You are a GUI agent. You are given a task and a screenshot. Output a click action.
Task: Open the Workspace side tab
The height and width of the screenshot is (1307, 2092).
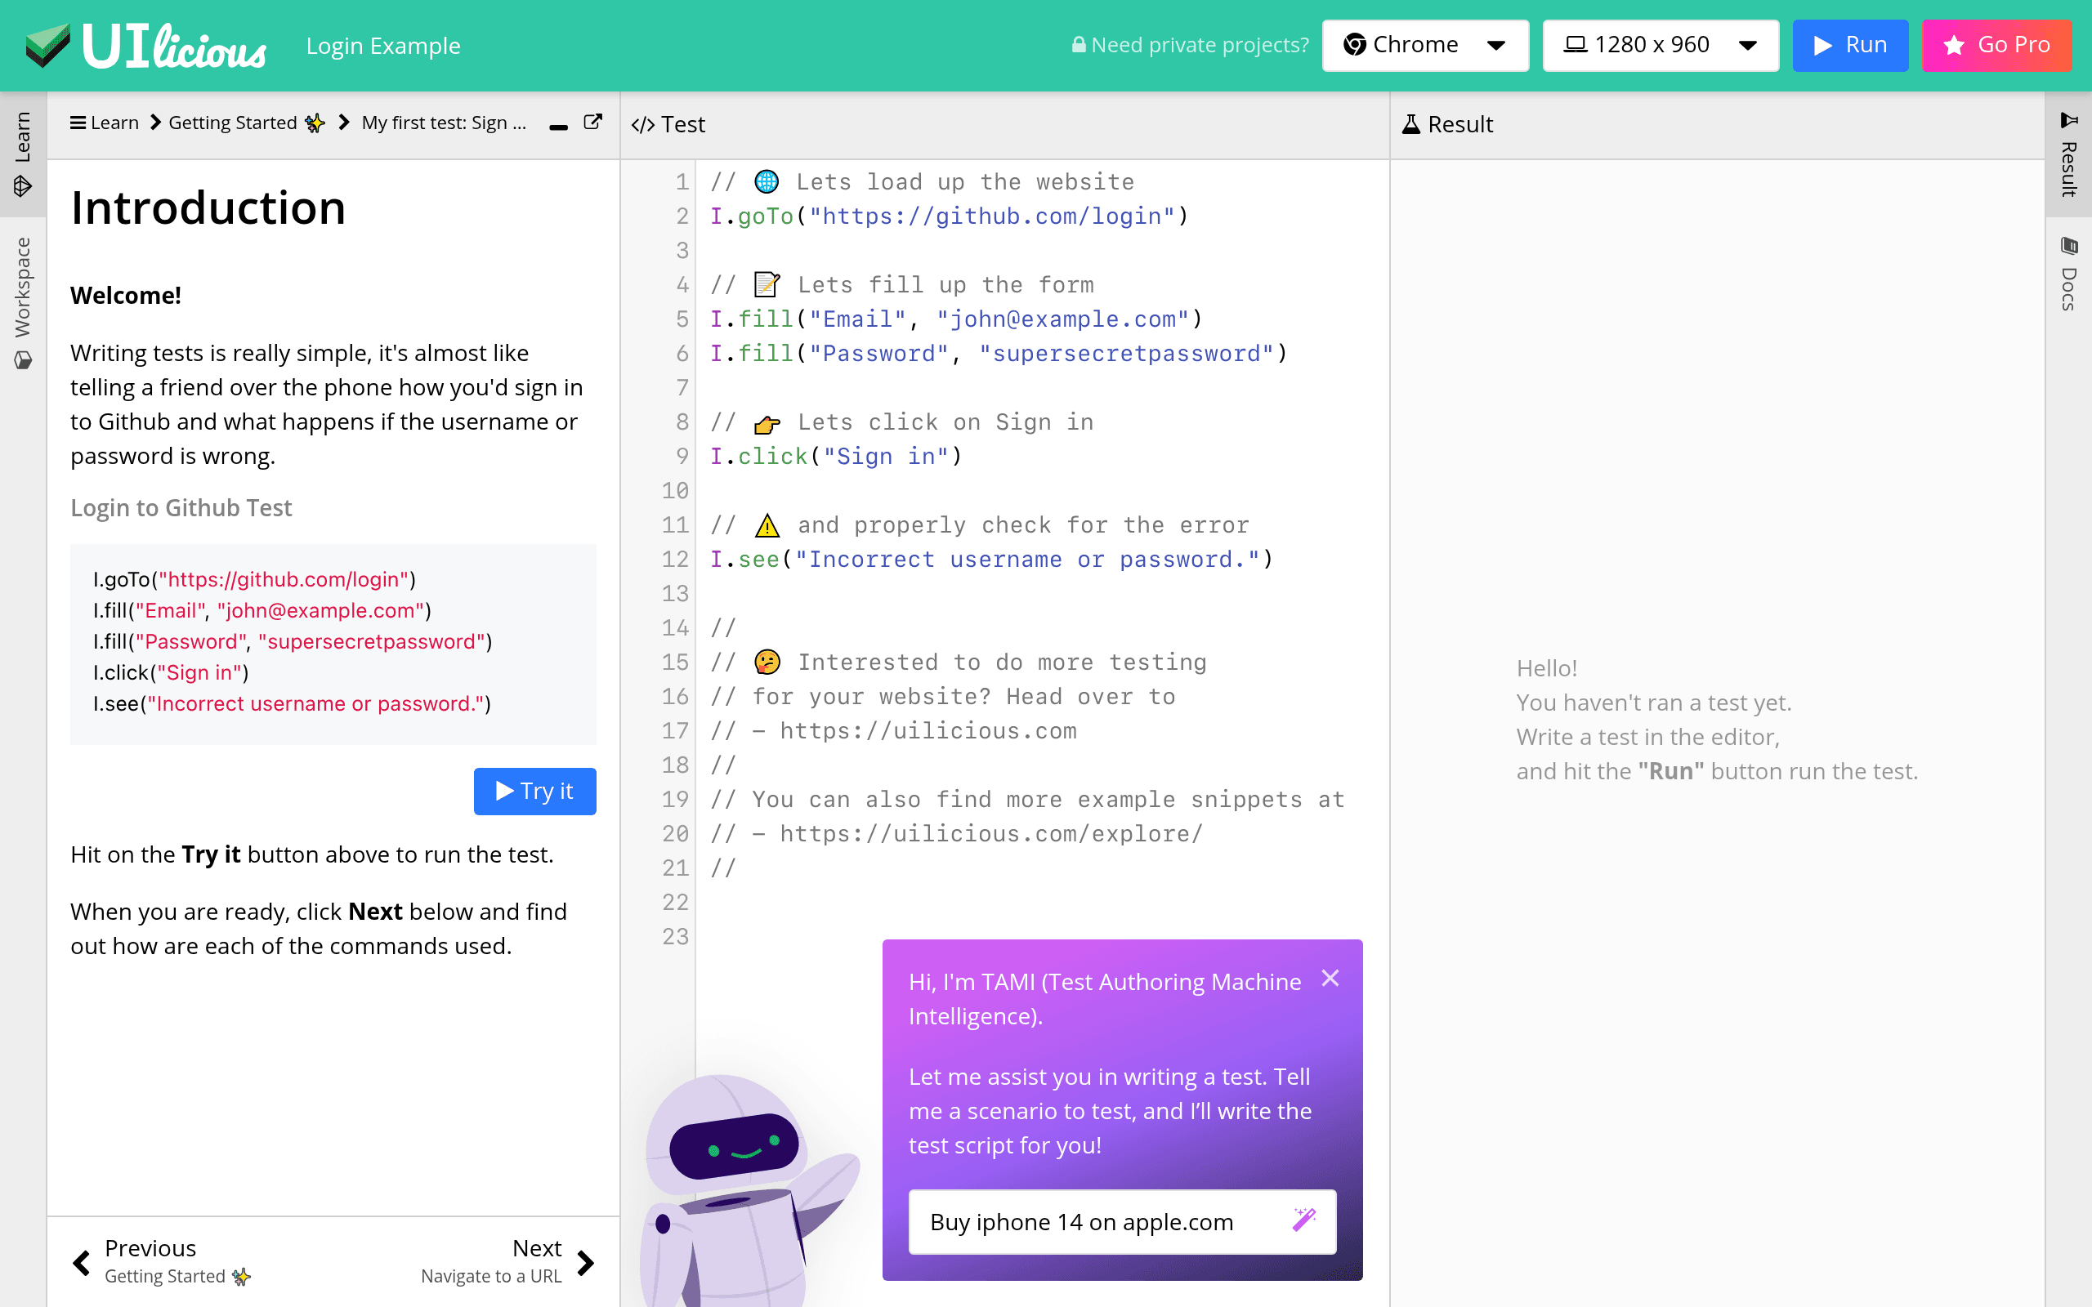[x=24, y=302]
